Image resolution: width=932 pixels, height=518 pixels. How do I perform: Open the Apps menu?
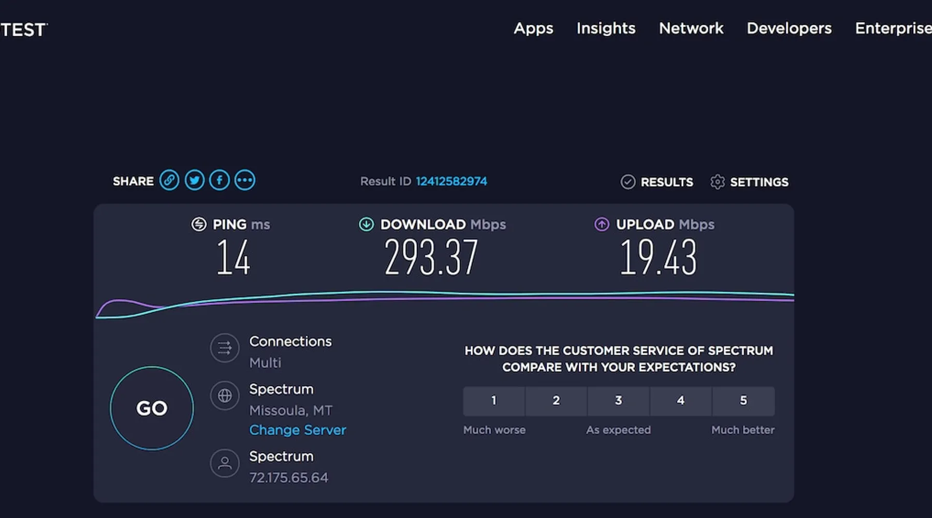coord(533,28)
